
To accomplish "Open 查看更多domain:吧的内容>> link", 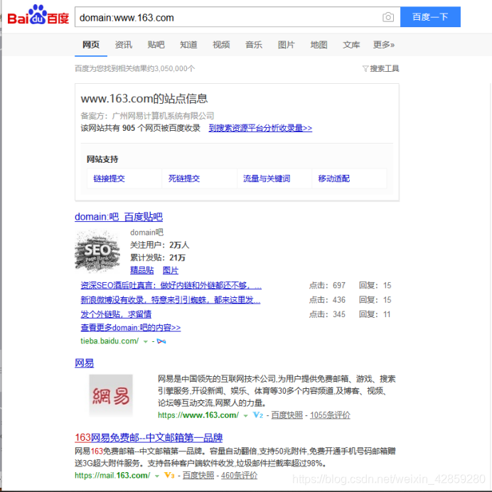I will pos(131,328).
